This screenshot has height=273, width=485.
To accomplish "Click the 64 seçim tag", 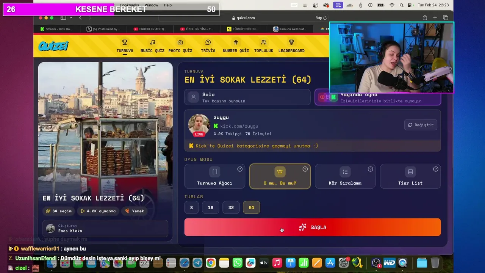I will coord(59,211).
